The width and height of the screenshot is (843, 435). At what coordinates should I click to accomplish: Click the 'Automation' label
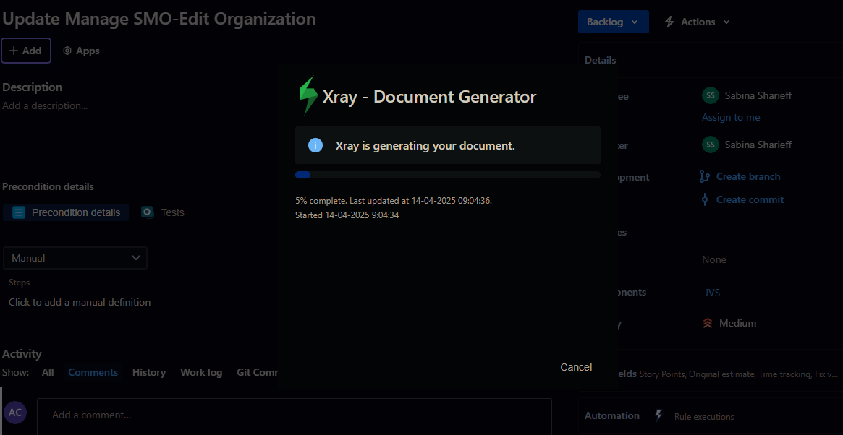[612, 415]
